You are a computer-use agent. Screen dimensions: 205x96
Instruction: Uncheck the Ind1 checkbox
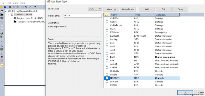tap(107, 57)
